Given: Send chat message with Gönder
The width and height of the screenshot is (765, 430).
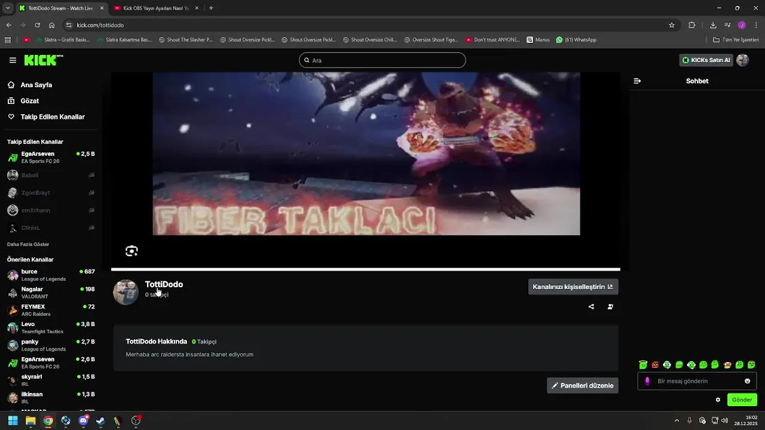Looking at the screenshot, I should click(742, 400).
